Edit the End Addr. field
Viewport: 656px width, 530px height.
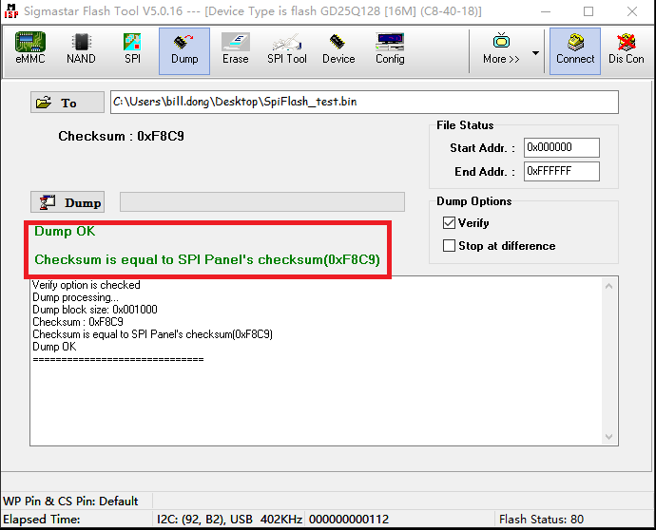coord(561,171)
